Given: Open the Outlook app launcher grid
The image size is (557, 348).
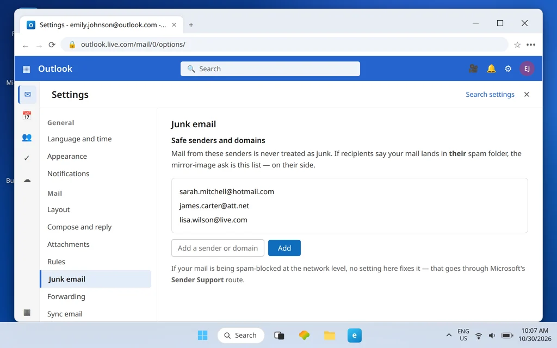Looking at the screenshot, I should (x=26, y=69).
